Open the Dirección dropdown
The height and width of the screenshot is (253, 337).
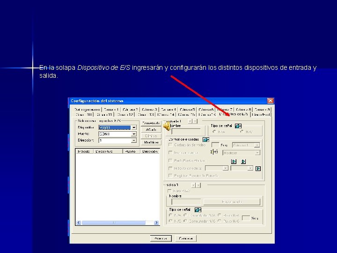pyautogui.click(x=134, y=141)
